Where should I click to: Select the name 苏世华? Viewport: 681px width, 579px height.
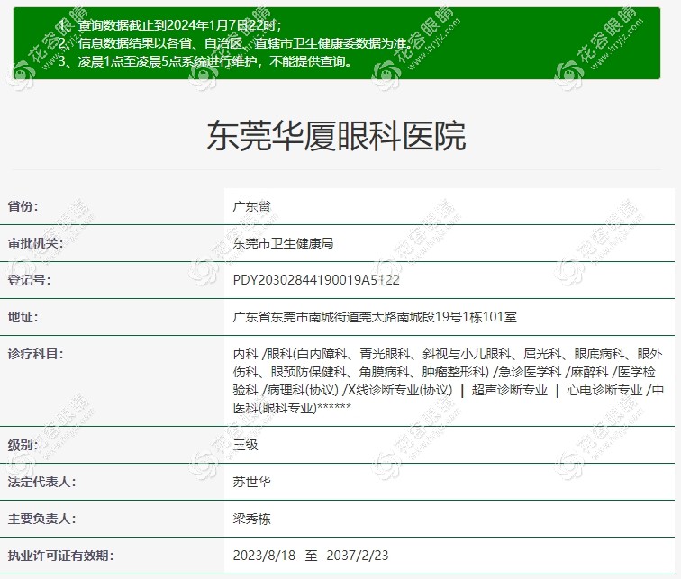(x=251, y=482)
